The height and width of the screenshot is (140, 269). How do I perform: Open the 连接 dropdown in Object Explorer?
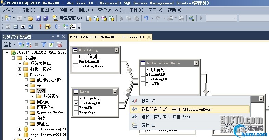[x=10, y=45]
